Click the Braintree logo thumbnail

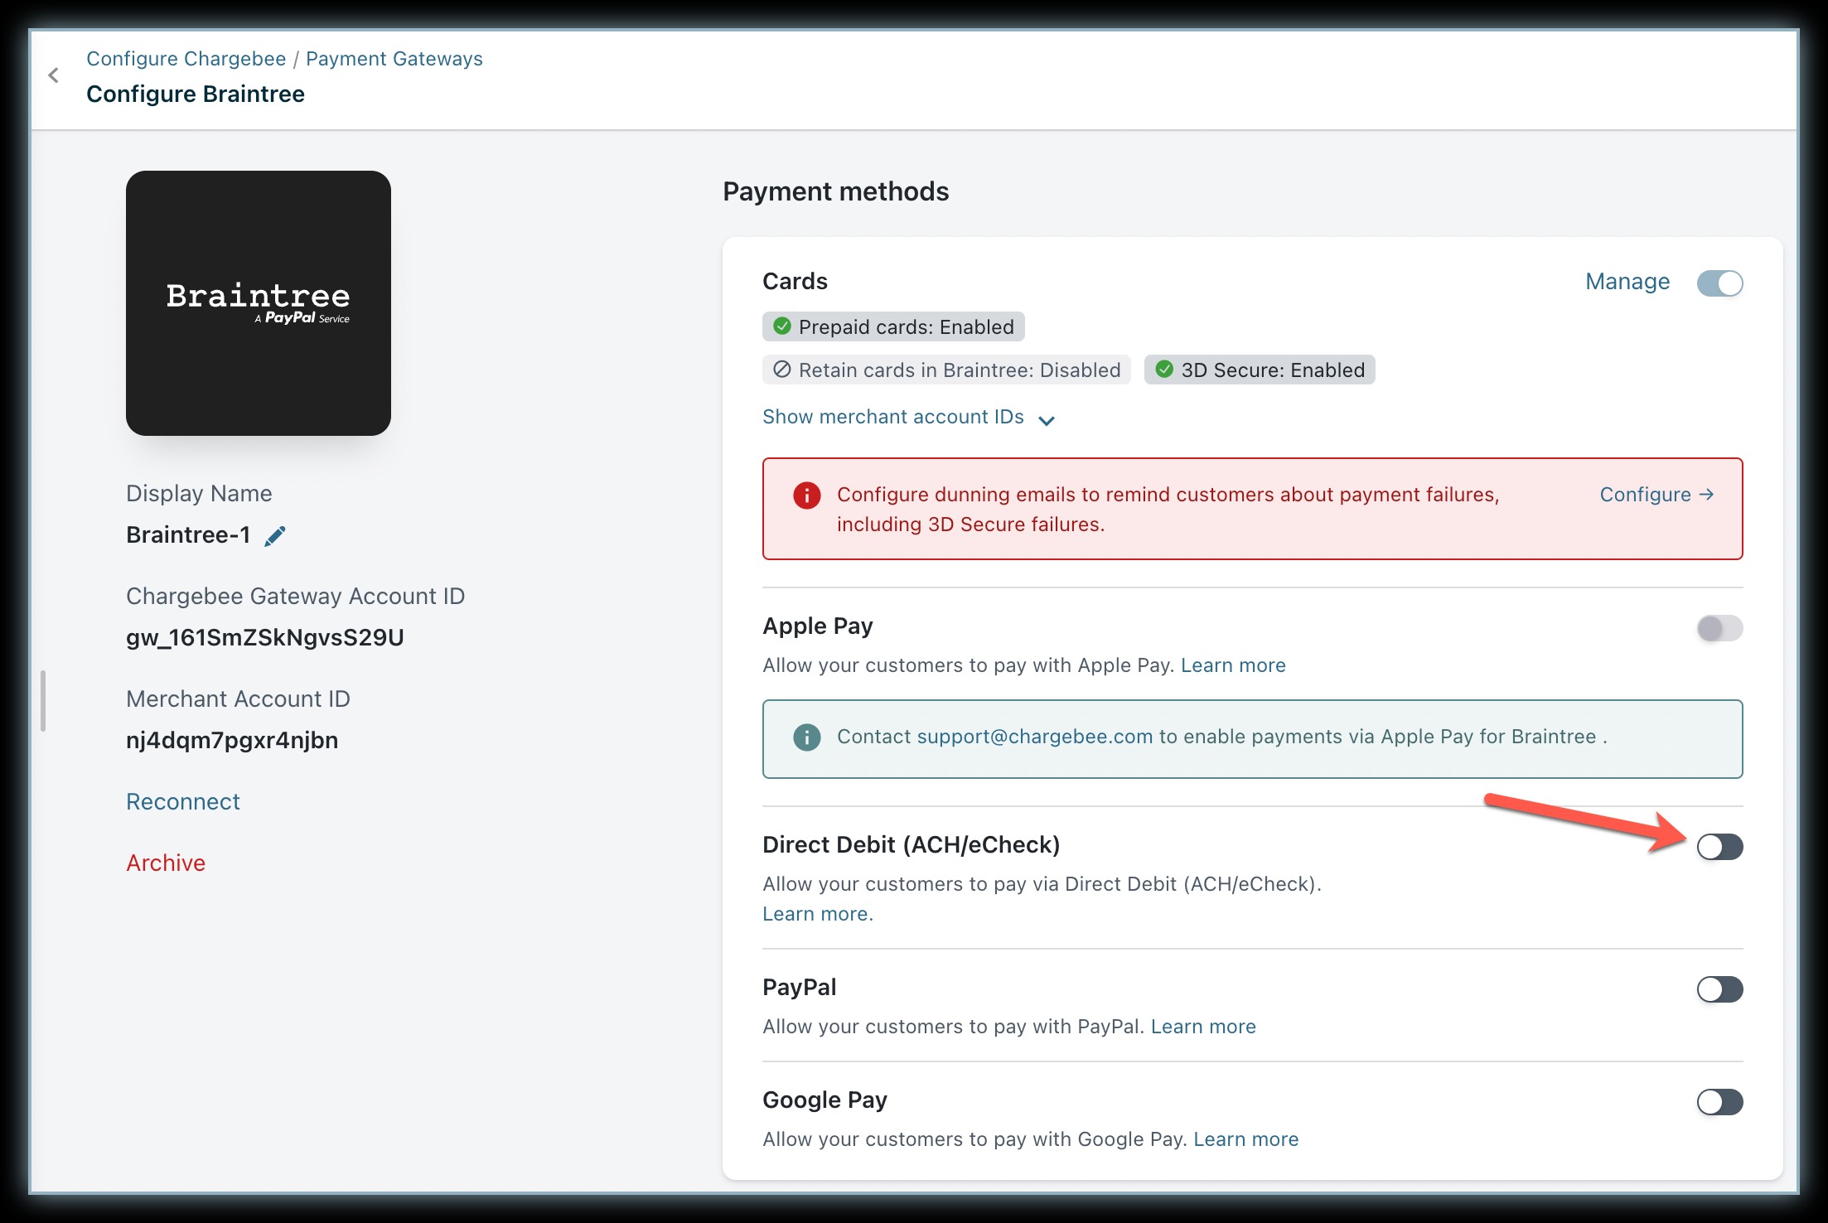tap(259, 303)
